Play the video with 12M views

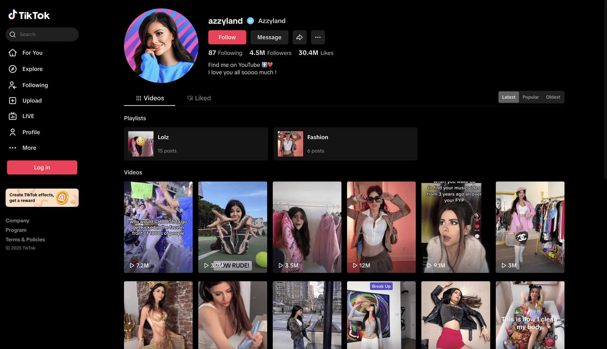pyautogui.click(x=381, y=227)
